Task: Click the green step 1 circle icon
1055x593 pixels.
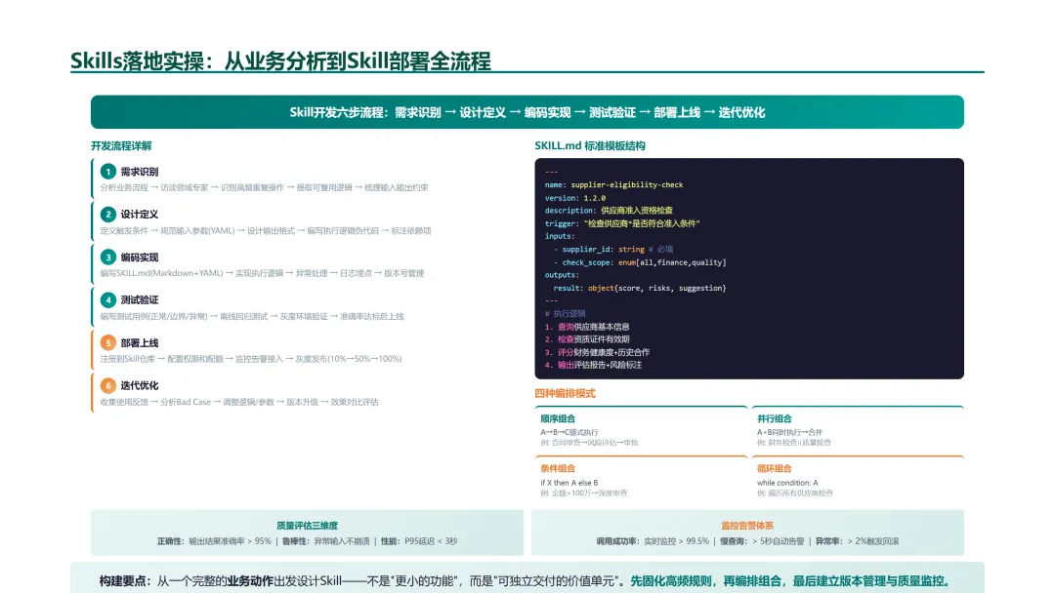Action: tap(107, 172)
